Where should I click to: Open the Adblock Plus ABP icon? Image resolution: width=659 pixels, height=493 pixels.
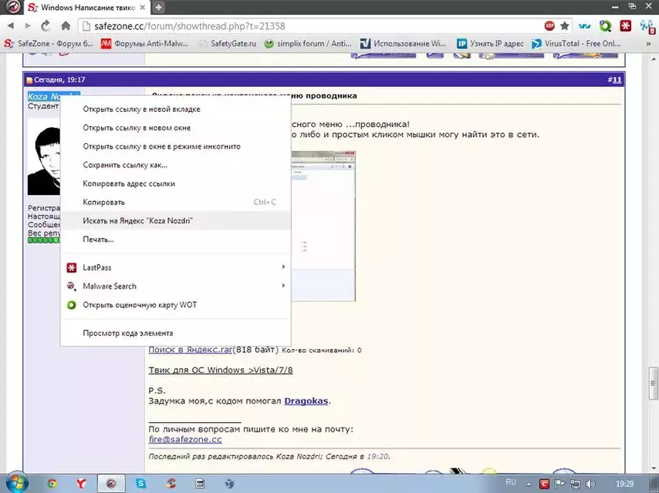[549, 26]
